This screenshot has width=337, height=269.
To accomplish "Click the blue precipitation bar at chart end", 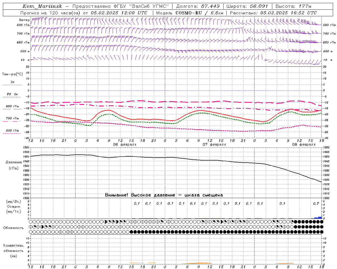I will click(x=320, y=218).
